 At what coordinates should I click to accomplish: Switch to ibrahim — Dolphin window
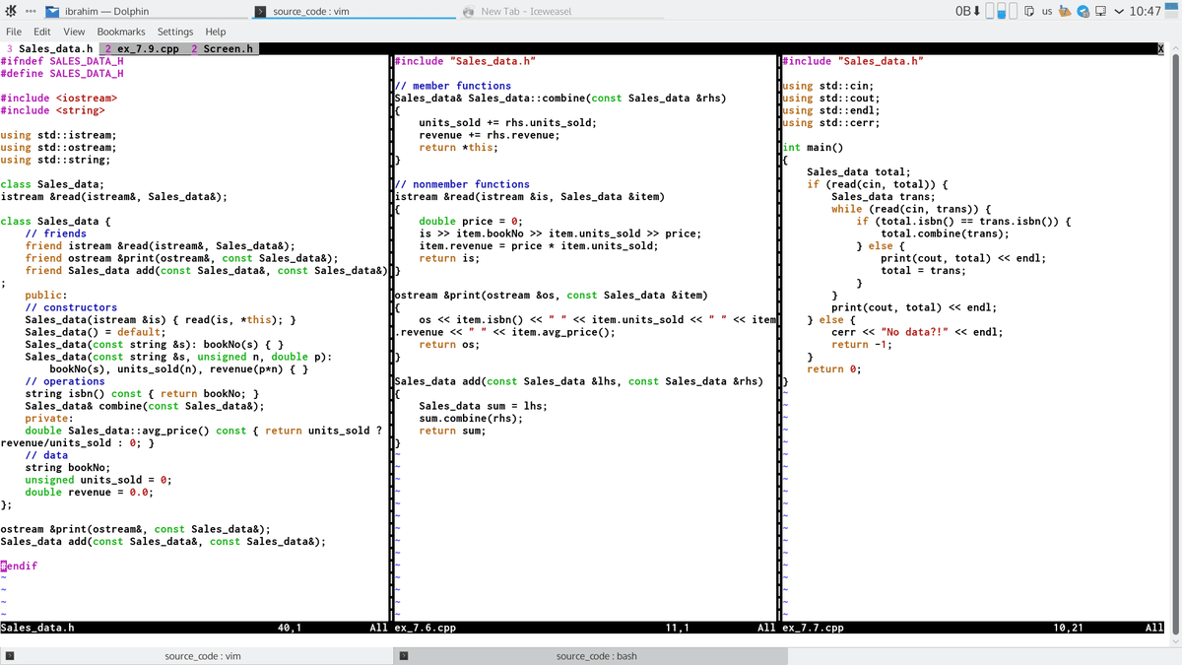(98, 11)
